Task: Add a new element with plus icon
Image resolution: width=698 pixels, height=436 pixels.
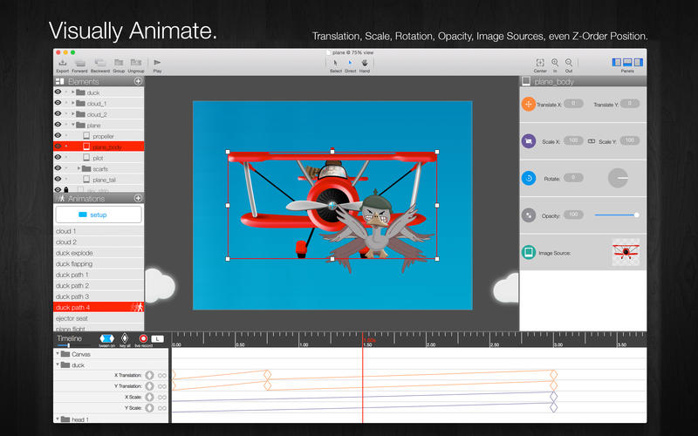Action: click(138, 81)
